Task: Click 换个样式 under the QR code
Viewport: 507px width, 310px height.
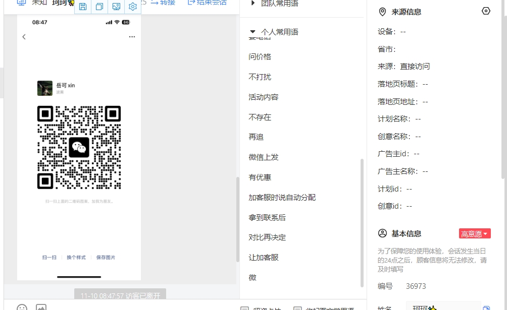Action: click(x=76, y=258)
